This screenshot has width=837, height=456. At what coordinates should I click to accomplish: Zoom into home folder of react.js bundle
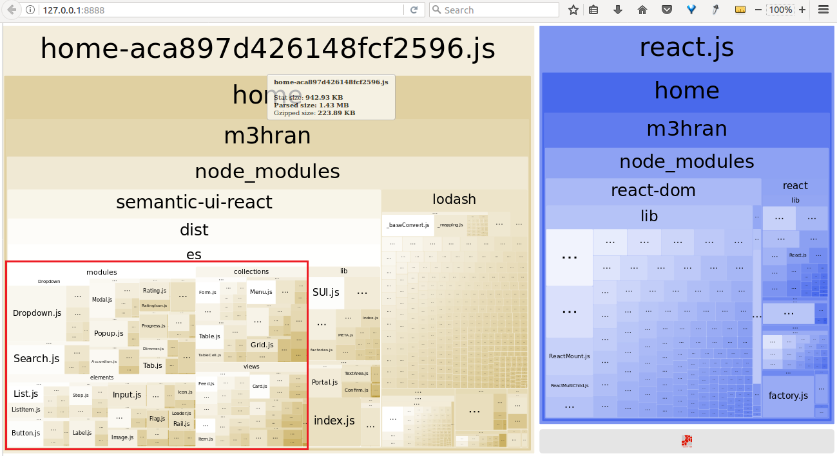point(686,91)
